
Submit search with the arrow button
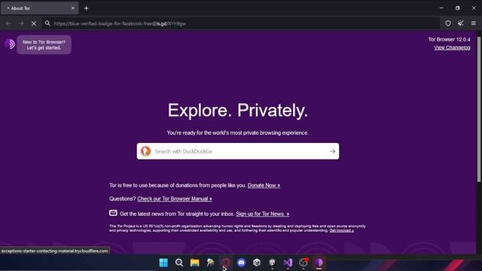[332, 151]
